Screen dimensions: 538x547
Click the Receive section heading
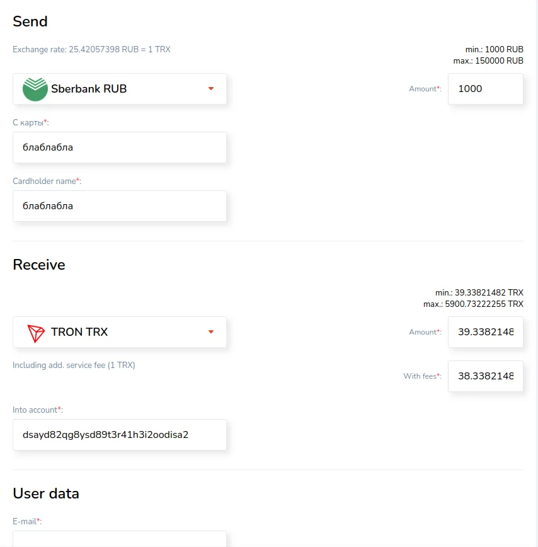[x=39, y=265]
